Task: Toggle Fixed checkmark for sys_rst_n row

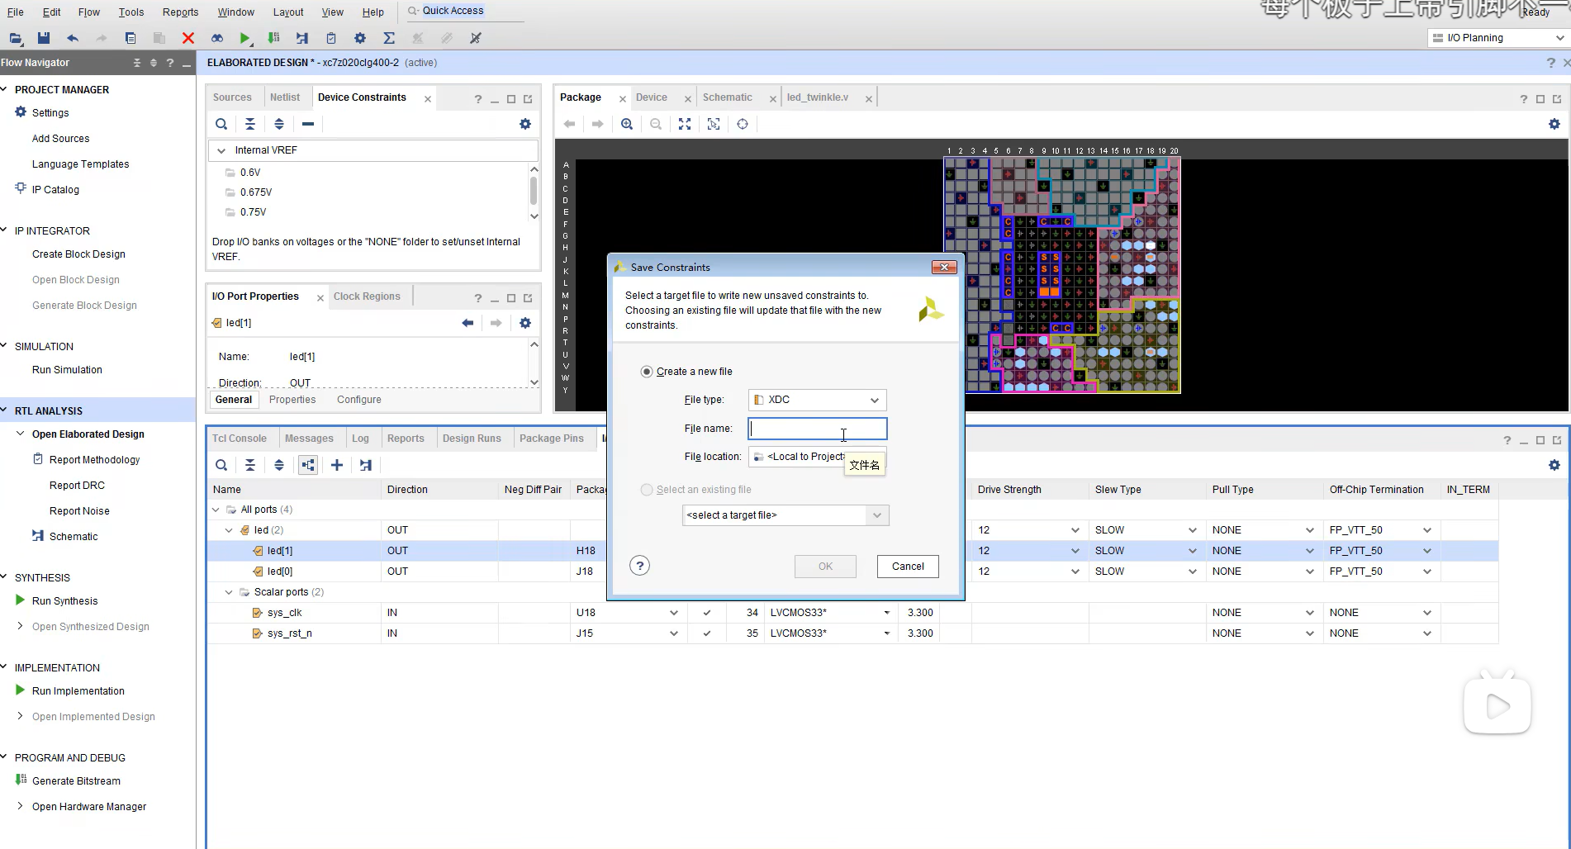Action: pyautogui.click(x=706, y=633)
